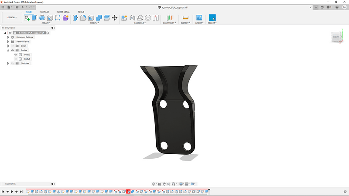This screenshot has height=196, width=349.
Task: Select the Press Pull tool
Action: 75,18
